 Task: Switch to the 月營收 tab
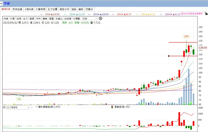89,9
